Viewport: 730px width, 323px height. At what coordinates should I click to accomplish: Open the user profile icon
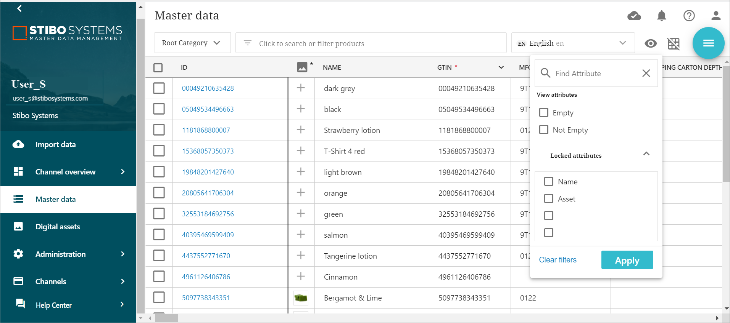point(716,16)
